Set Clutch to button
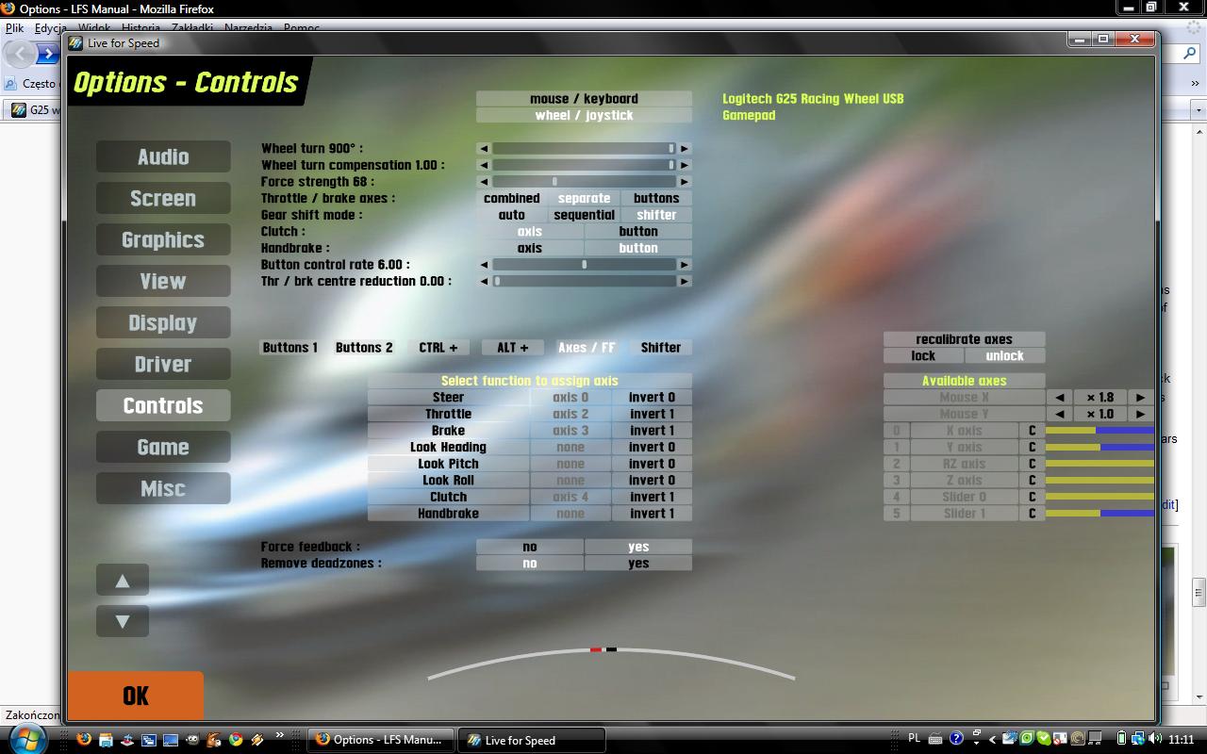This screenshot has width=1207, height=754. click(x=638, y=232)
